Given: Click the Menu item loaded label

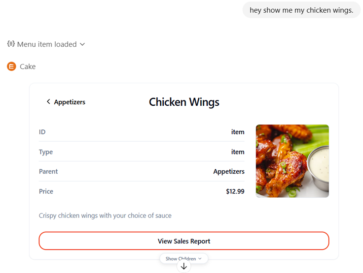Looking at the screenshot, I should [47, 44].
